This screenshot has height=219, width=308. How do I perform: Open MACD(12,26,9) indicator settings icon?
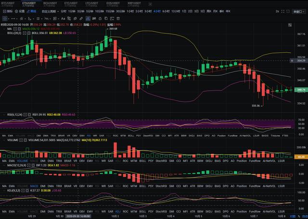[29, 166]
